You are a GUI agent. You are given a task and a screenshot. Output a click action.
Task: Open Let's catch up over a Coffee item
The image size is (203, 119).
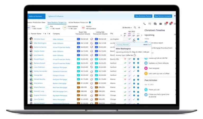159,74
